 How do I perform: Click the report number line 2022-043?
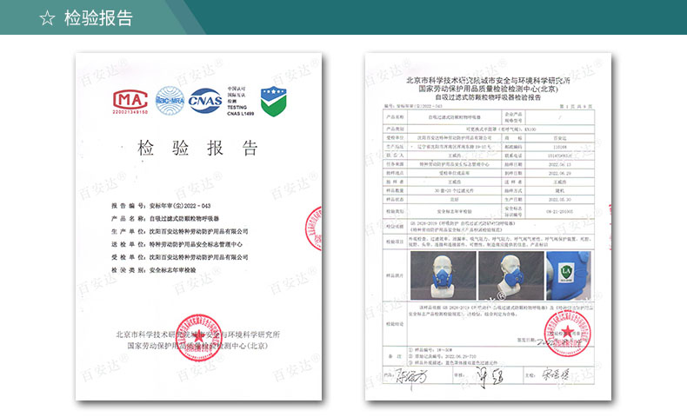coord(161,205)
